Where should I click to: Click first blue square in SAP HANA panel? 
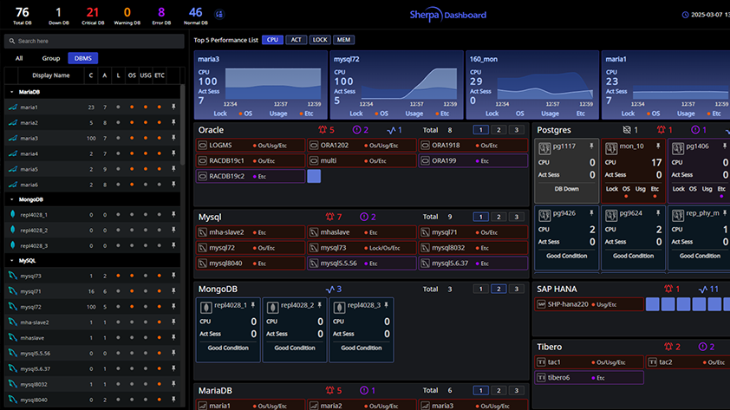(x=652, y=304)
